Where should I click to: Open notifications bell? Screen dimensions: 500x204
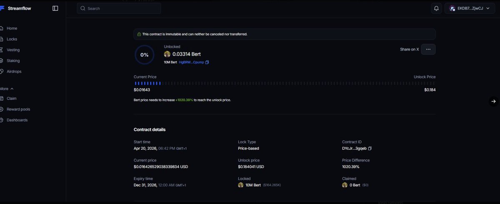(x=436, y=8)
